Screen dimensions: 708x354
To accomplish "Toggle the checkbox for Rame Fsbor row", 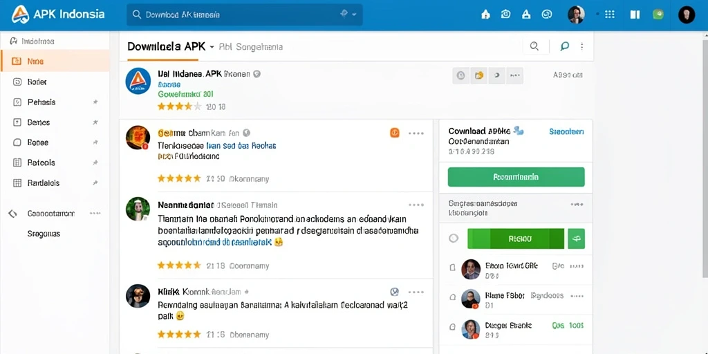I will click(452, 297).
